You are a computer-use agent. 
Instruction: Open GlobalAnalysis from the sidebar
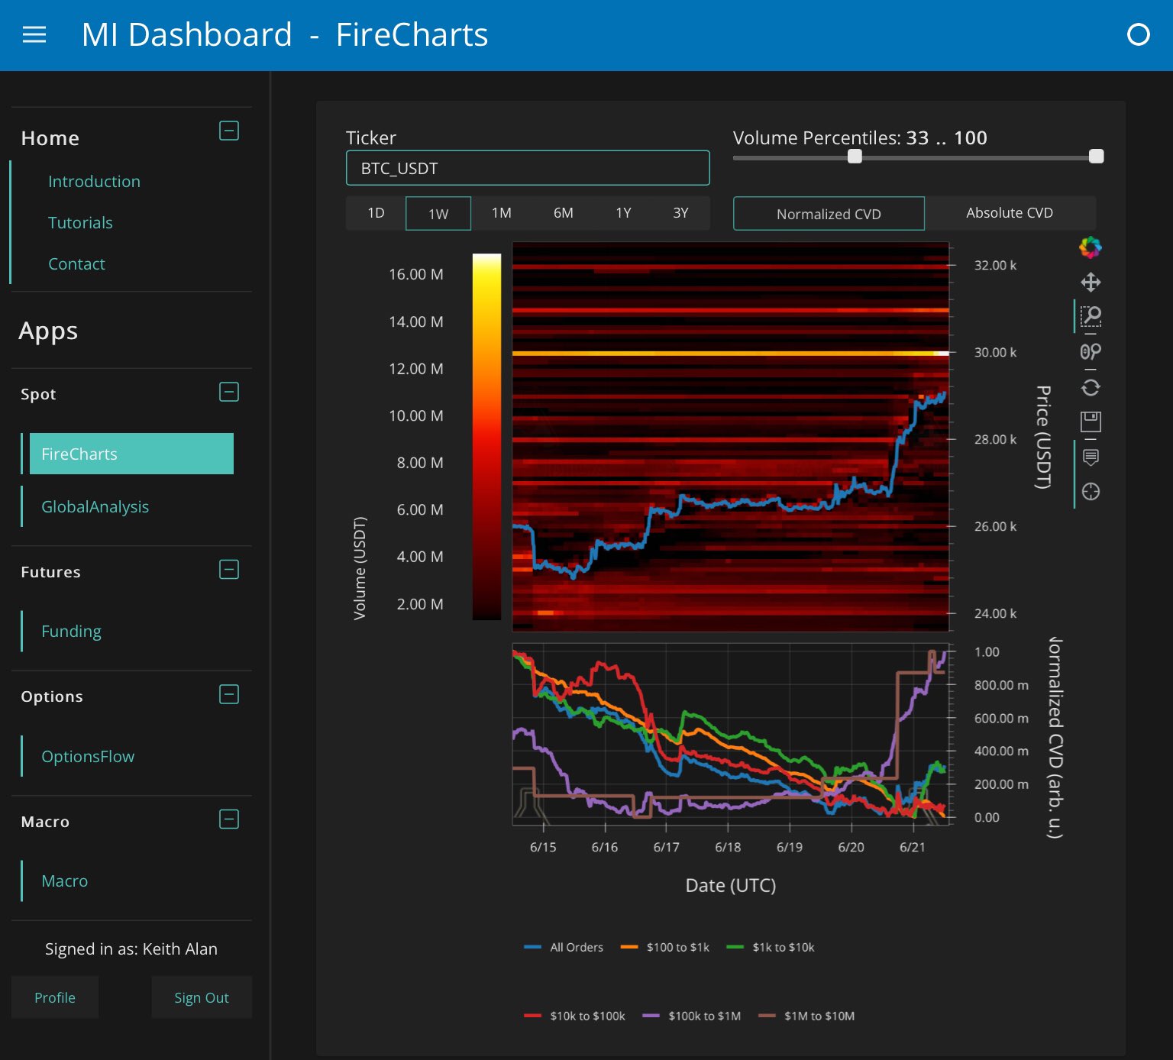[x=95, y=506]
